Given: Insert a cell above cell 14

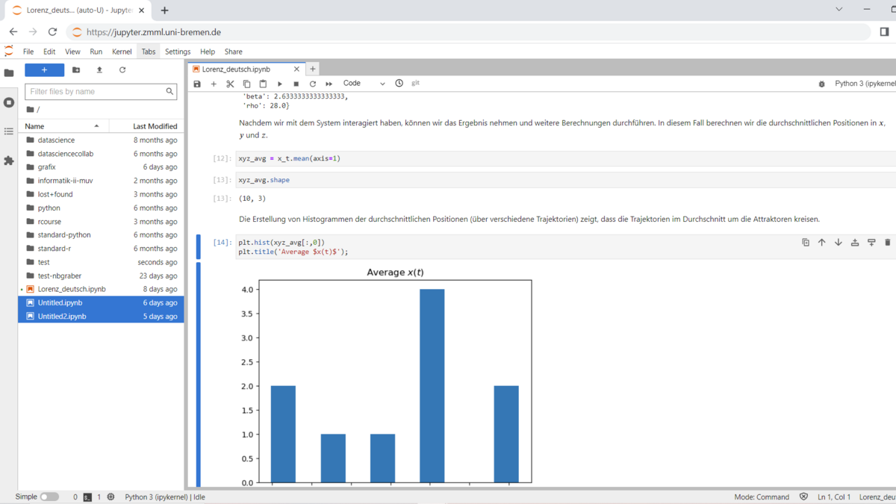Looking at the screenshot, I should (x=855, y=243).
